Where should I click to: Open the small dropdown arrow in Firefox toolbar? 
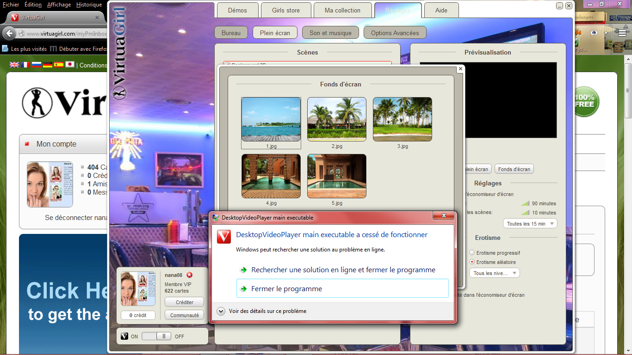[606, 33]
